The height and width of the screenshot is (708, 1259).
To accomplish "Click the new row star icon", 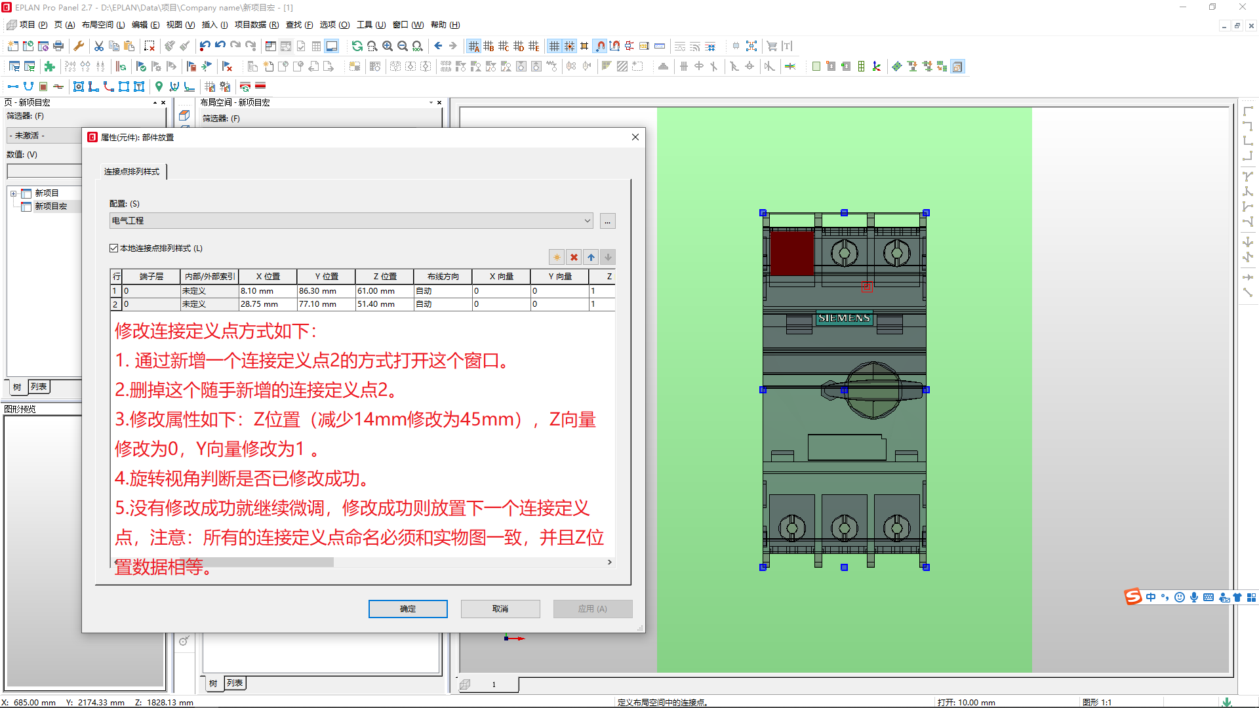I will pos(556,257).
